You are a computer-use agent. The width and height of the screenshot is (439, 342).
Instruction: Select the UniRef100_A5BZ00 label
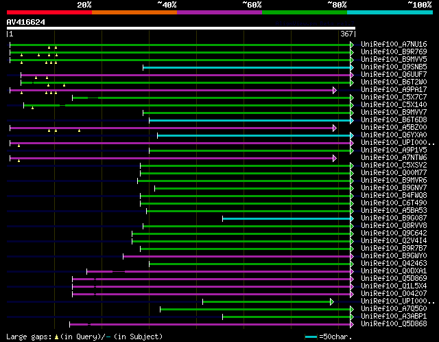394,128
